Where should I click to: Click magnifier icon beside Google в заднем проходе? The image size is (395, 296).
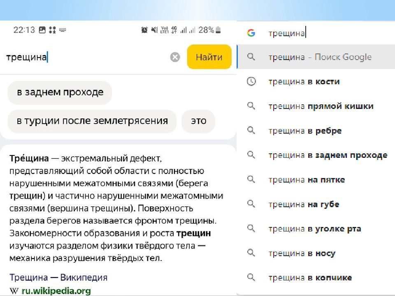point(251,155)
